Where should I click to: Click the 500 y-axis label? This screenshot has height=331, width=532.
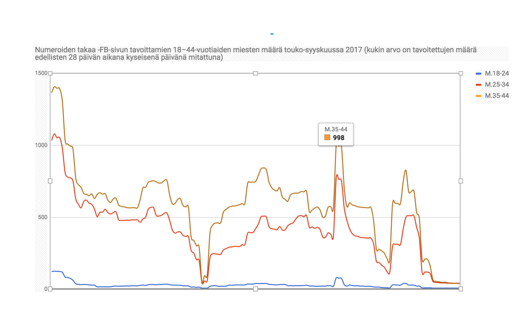point(43,217)
